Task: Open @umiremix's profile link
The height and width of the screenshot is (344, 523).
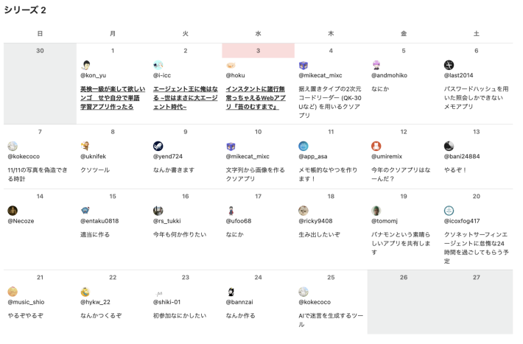Action: point(387,156)
